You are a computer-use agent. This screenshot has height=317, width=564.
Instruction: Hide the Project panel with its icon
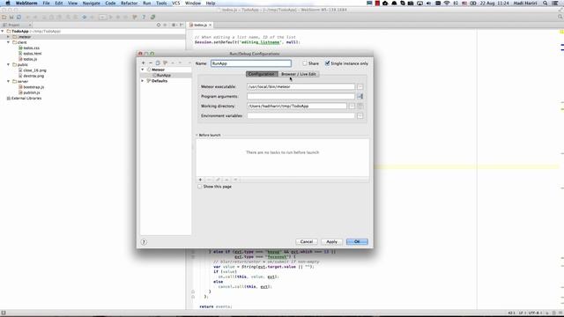click(182, 25)
